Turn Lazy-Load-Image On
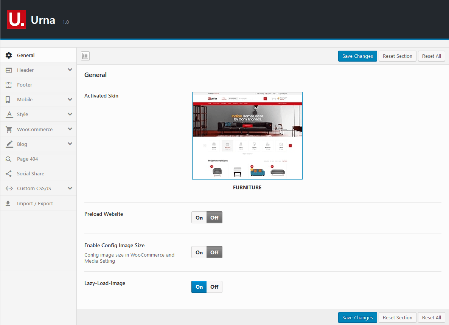449x325 pixels. click(x=199, y=287)
